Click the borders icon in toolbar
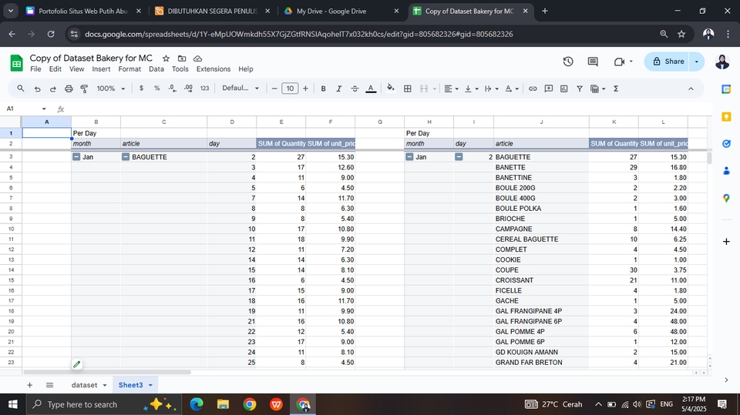 coord(408,89)
